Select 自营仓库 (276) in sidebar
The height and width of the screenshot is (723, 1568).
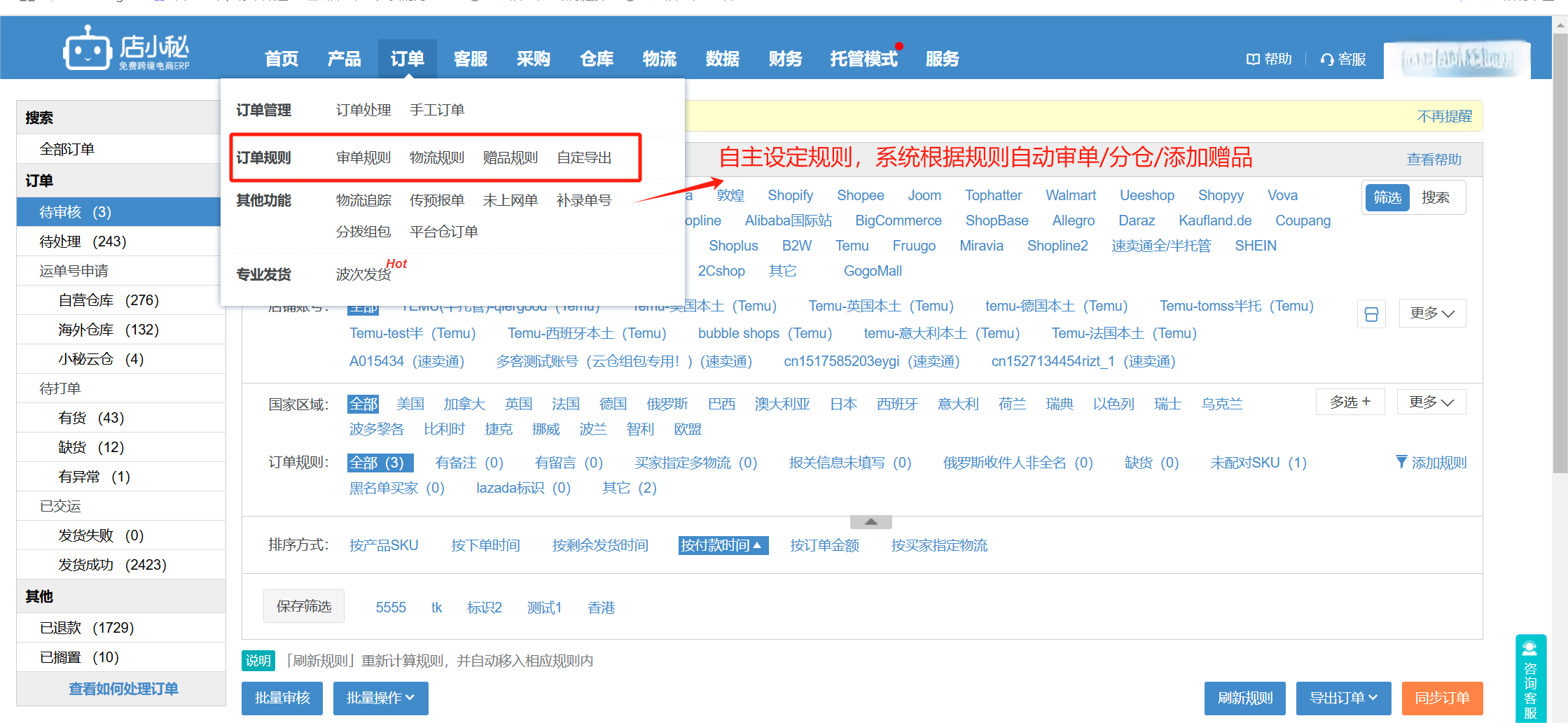pyautogui.click(x=120, y=300)
